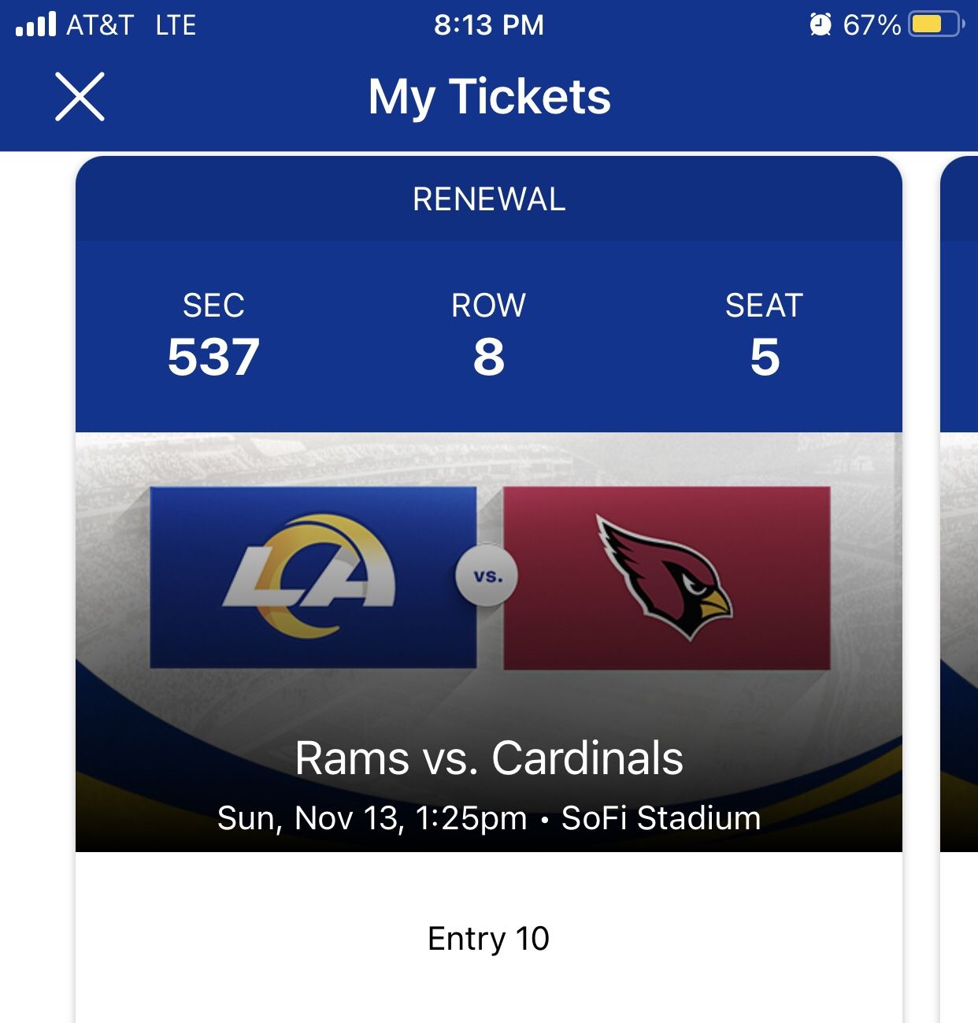Image resolution: width=978 pixels, height=1023 pixels.
Task: Tap the SoFi Stadium venue text
Action: pyautogui.click(x=661, y=818)
